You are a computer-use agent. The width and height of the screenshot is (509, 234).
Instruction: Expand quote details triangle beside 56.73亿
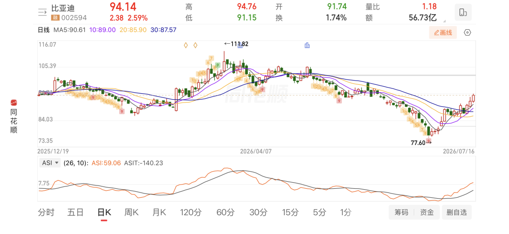tap(444, 21)
